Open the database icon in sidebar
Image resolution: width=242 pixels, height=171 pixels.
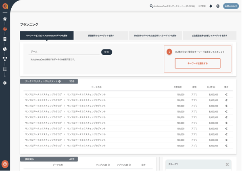coord(5,39)
